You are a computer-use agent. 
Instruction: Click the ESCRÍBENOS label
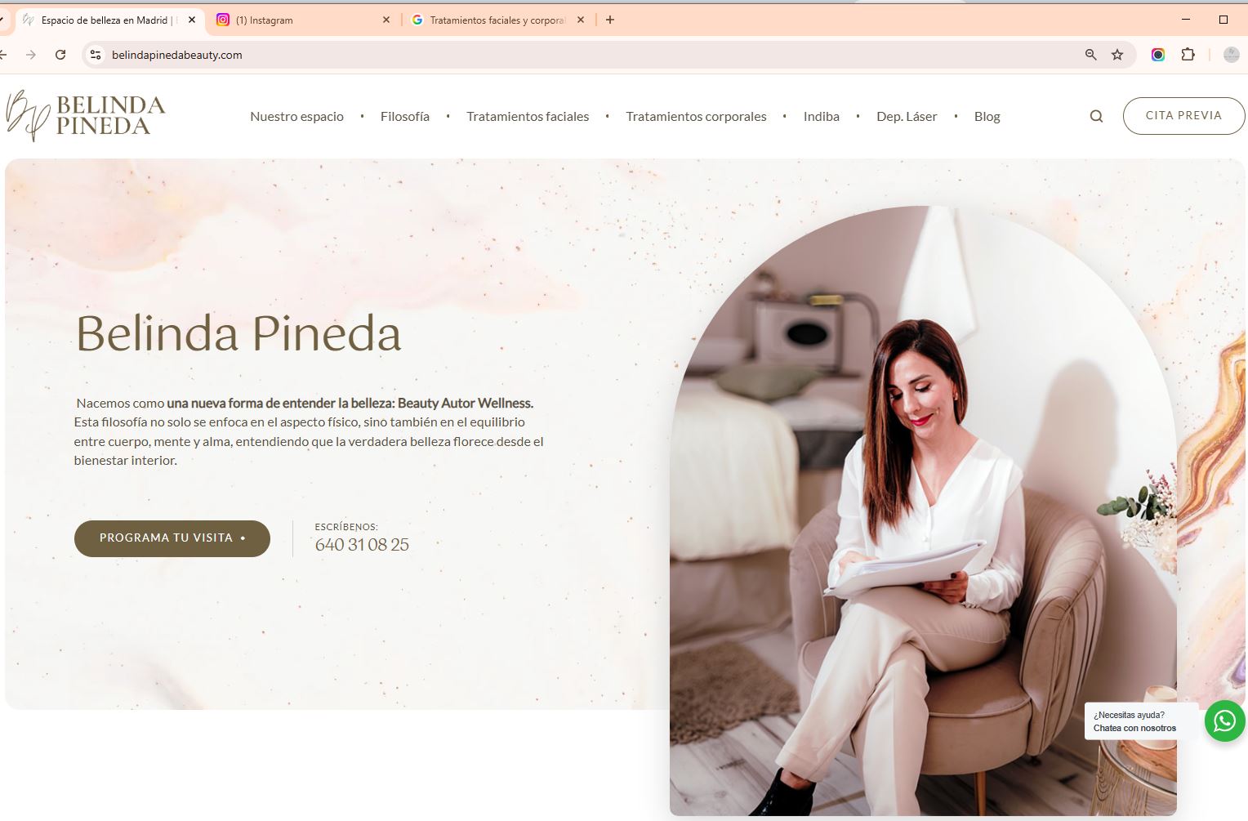[346, 527]
